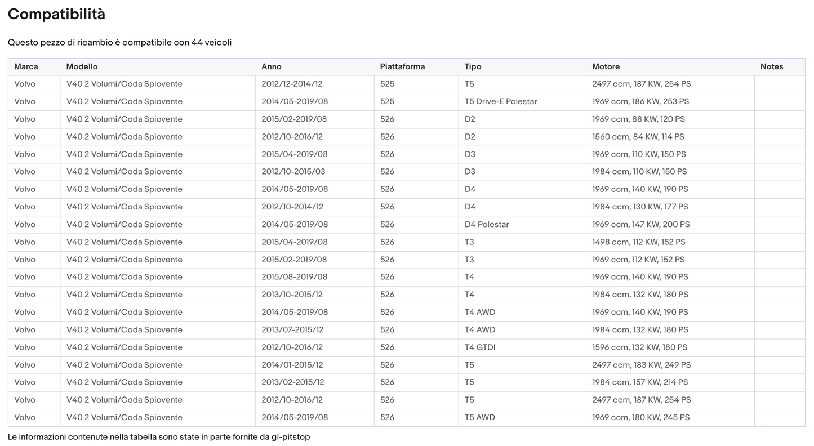Click the Tipo column header
The height and width of the screenshot is (446, 814).
pos(473,66)
